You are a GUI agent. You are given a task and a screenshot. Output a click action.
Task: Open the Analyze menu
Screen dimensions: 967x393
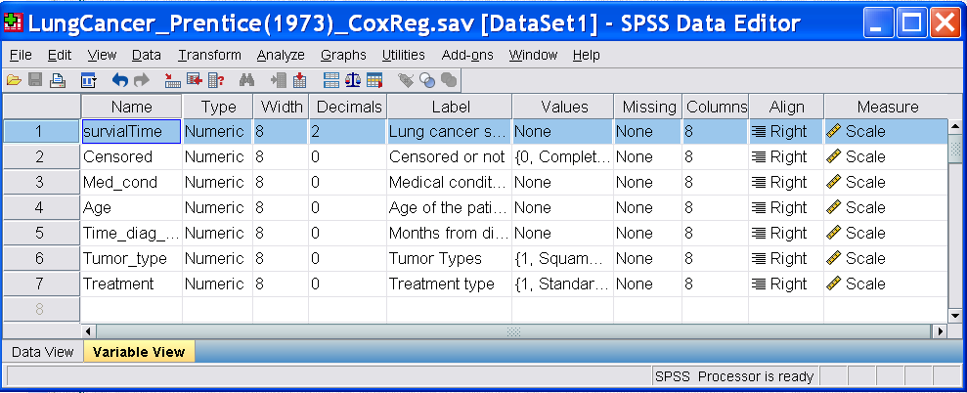(281, 56)
